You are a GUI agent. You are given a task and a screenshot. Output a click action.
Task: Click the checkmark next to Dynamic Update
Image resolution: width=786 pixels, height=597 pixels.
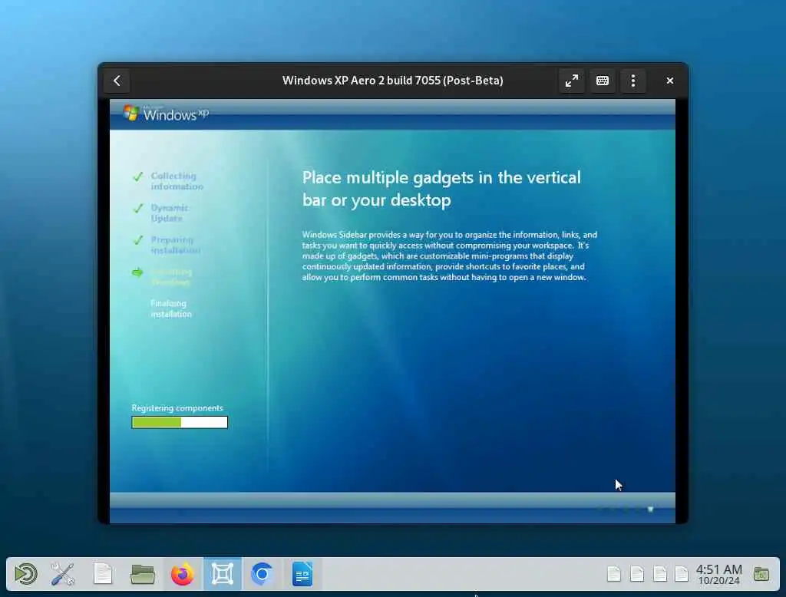pyautogui.click(x=138, y=209)
